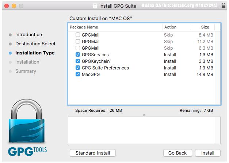Click the padlock icon in the title bar

[223, 5]
